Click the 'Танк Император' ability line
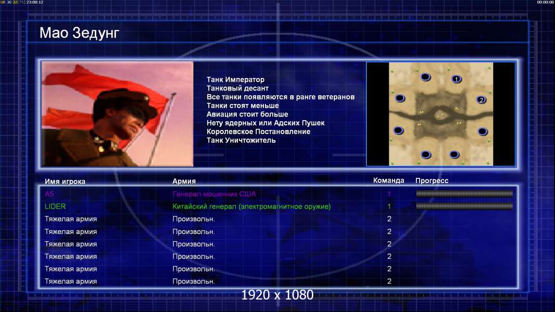 [x=235, y=80]
